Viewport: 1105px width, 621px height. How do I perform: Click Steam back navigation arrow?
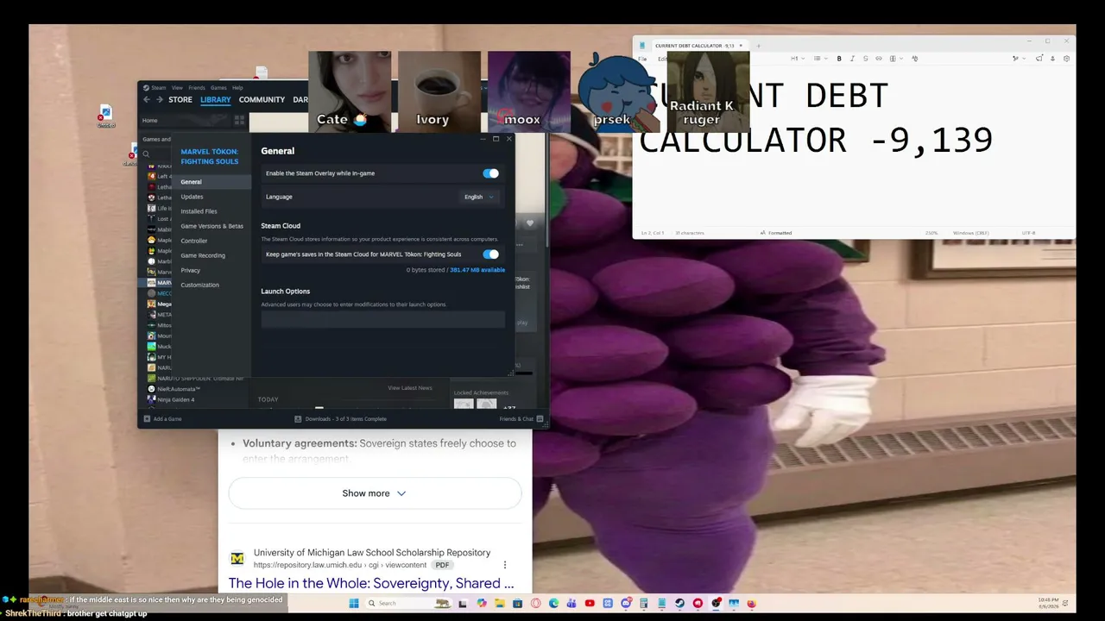click(147, 100)
